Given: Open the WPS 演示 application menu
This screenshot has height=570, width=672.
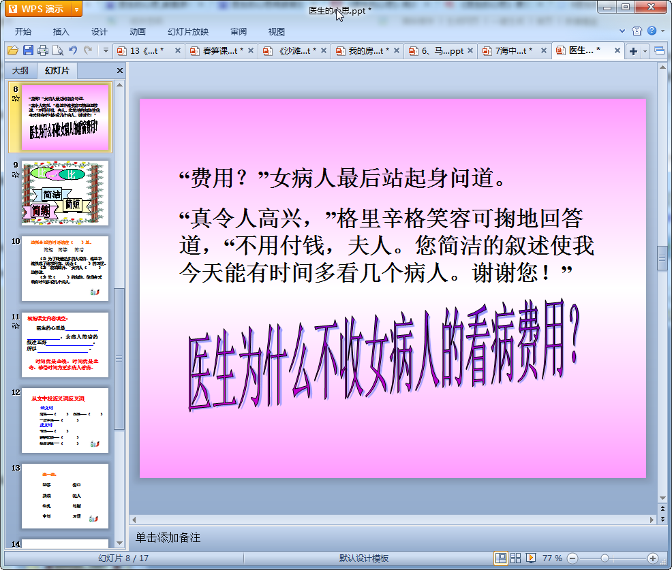Looking at the screenshot, I should [x=38, y=9].
